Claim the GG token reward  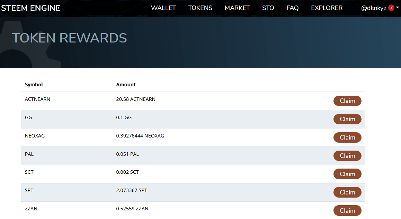(x=347, y=119)
